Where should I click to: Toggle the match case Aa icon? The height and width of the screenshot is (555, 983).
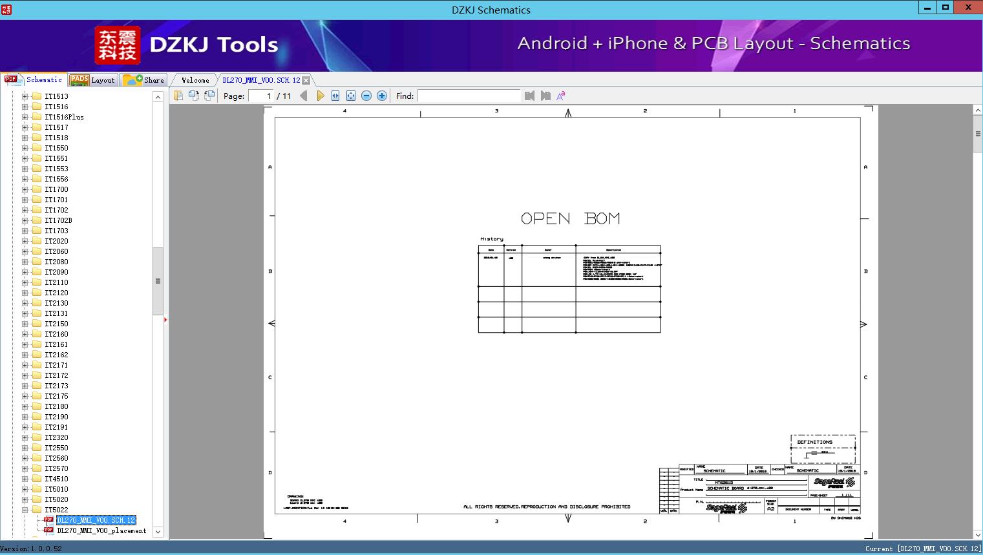point(561,96)
